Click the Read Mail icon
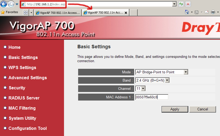The width and height of the screenshot is (220, 136). pyautogui.click(x=207, y=12)
